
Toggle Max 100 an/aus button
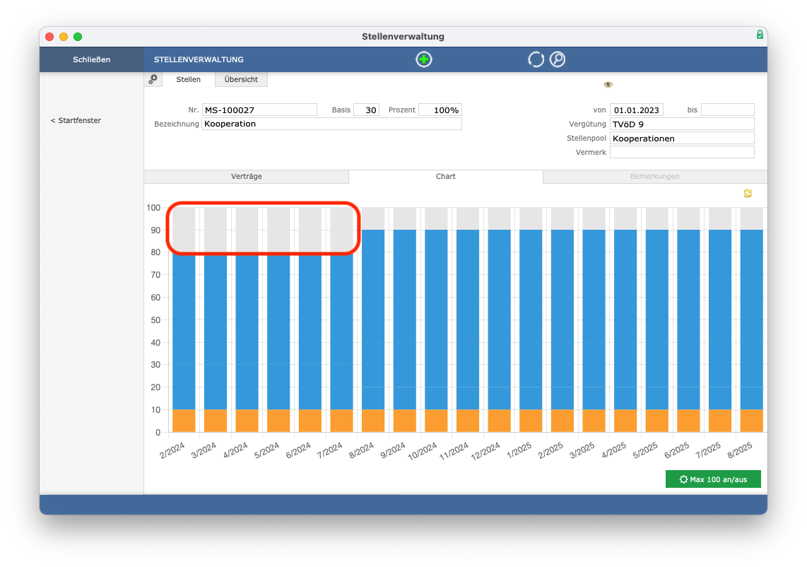713,479
